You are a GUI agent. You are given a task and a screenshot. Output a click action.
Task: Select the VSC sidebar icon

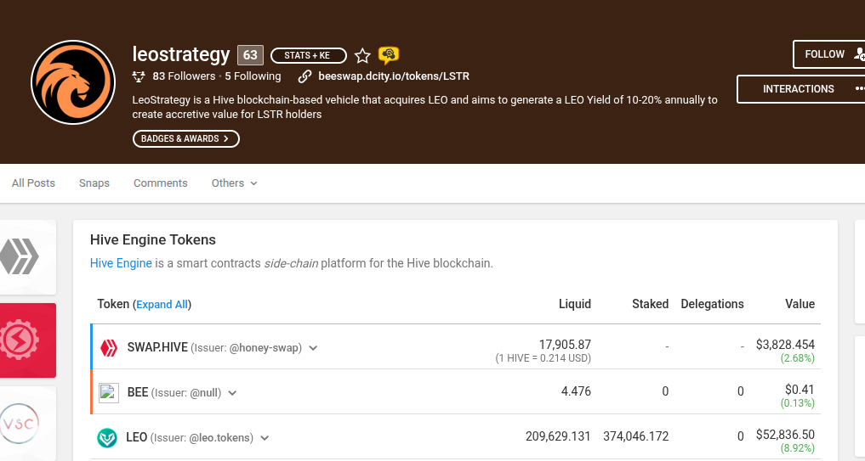point(20,424)
